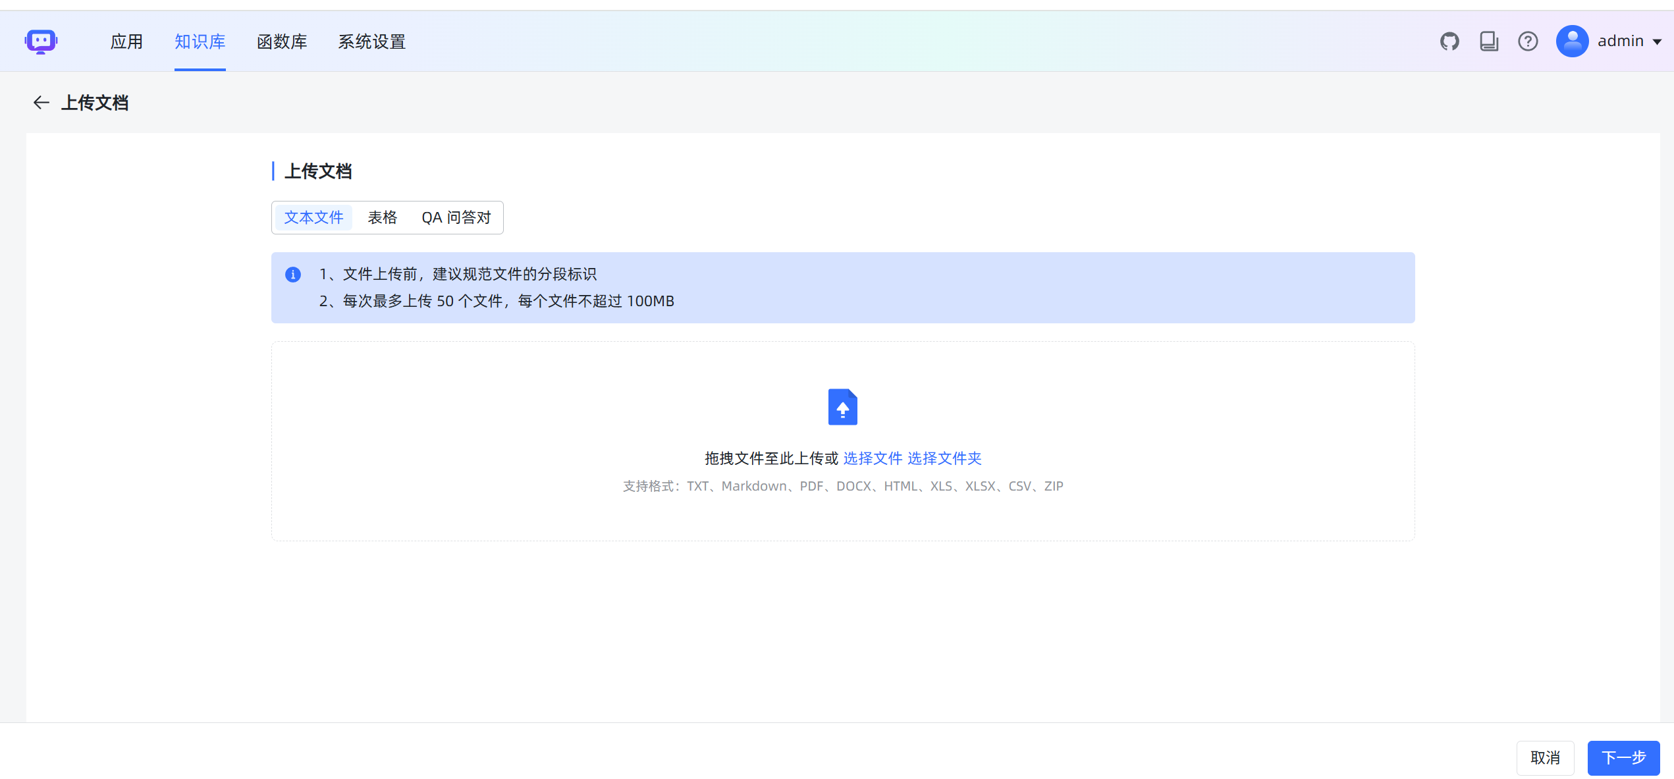Open the 函数库 menu
This screenshot has height=779, width=1674.
click(282, 41)
